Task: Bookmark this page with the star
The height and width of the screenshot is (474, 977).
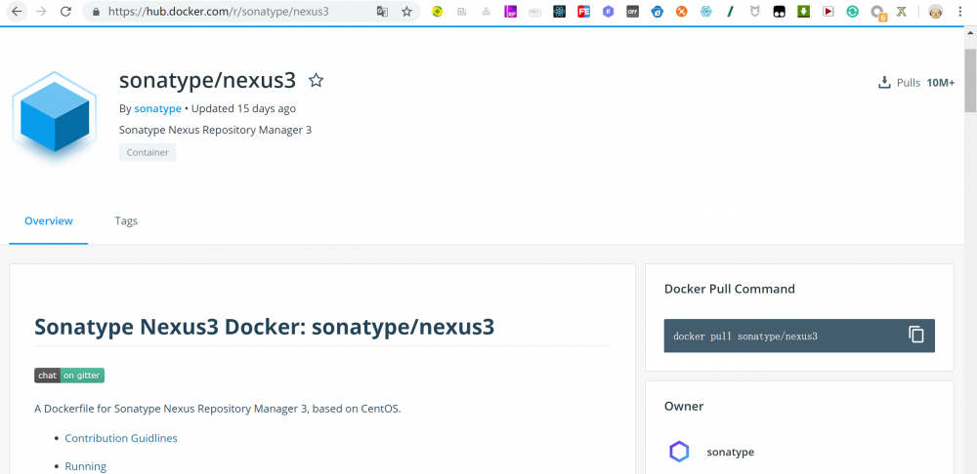Action: [x=406, y=12]
